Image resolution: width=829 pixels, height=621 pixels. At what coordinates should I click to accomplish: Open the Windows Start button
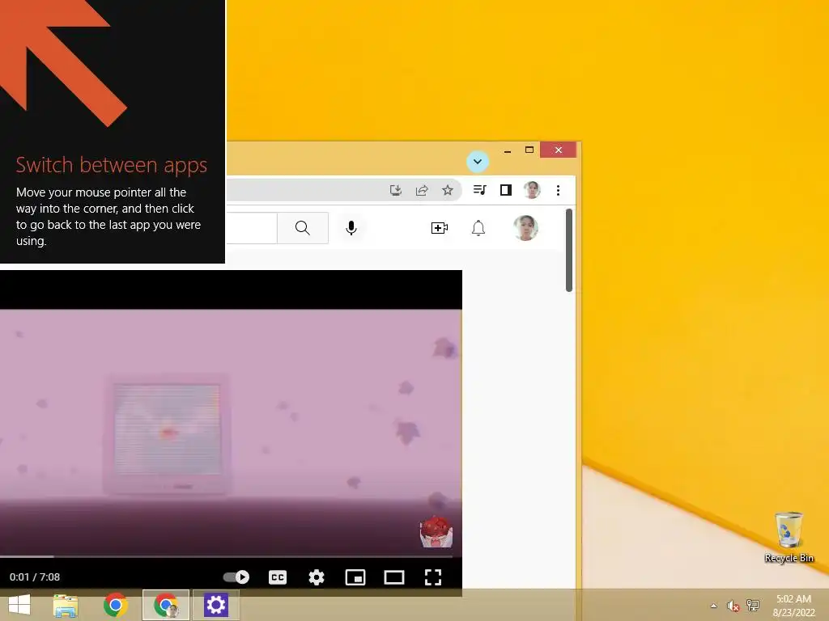[19, 605]
